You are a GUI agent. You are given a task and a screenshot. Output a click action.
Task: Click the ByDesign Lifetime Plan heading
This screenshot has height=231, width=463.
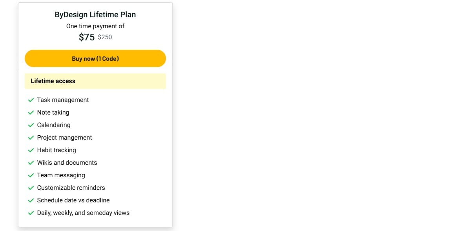95,15
